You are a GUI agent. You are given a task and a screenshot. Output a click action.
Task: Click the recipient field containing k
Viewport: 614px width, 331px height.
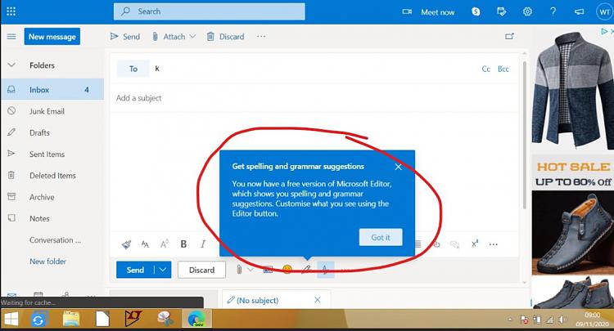coord(314,69)
